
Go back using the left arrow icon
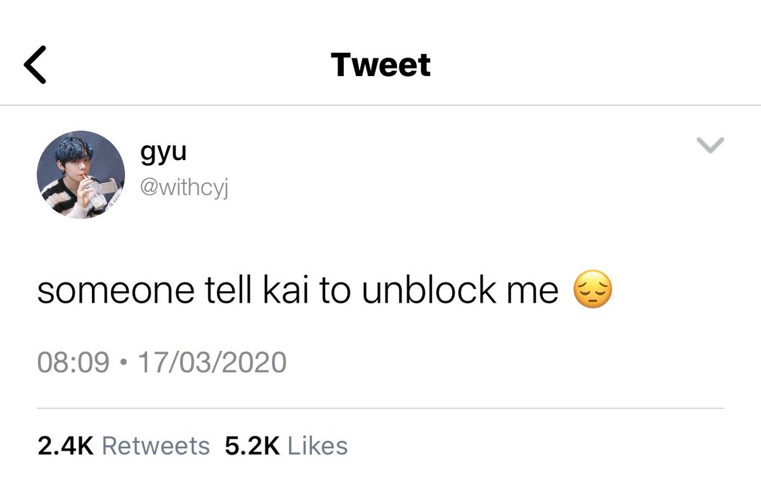coord(36,65)
